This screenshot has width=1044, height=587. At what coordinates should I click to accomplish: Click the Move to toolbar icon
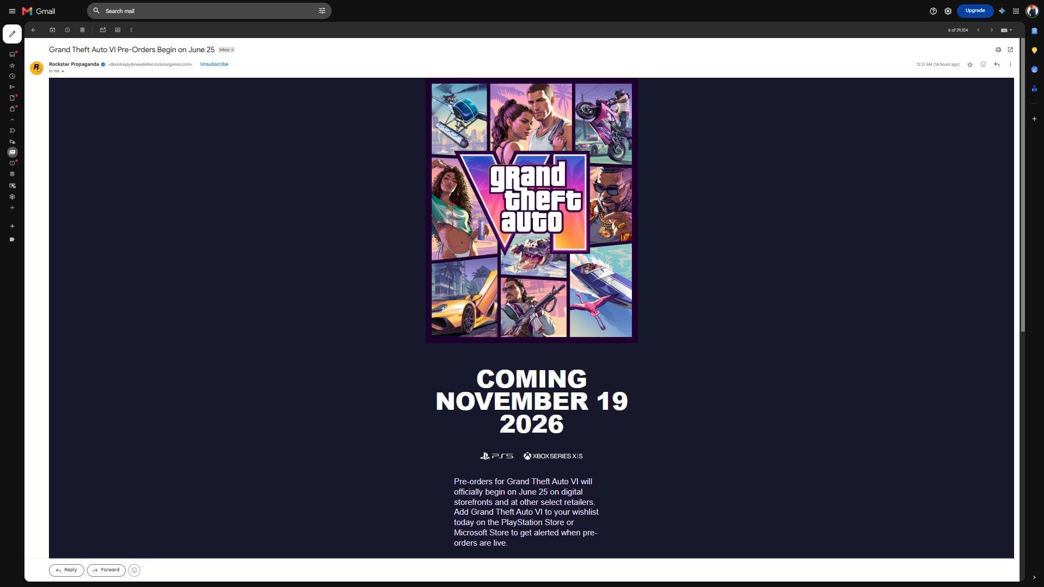pos(117,30)
